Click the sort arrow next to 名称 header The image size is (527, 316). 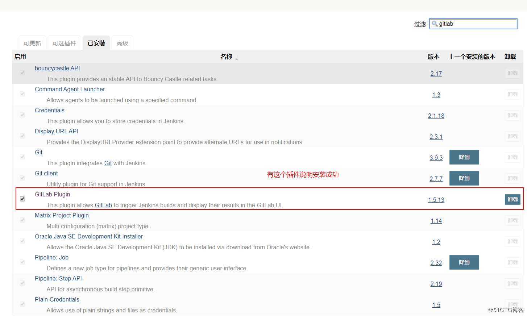237,57
